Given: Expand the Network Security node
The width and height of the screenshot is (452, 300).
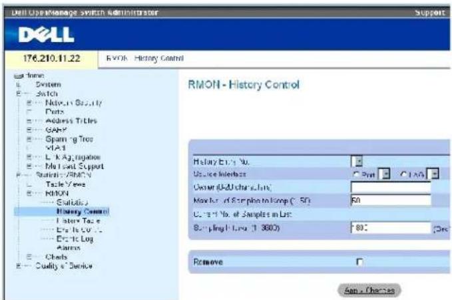Looking at the screenshot, I should tap(29, 102).
